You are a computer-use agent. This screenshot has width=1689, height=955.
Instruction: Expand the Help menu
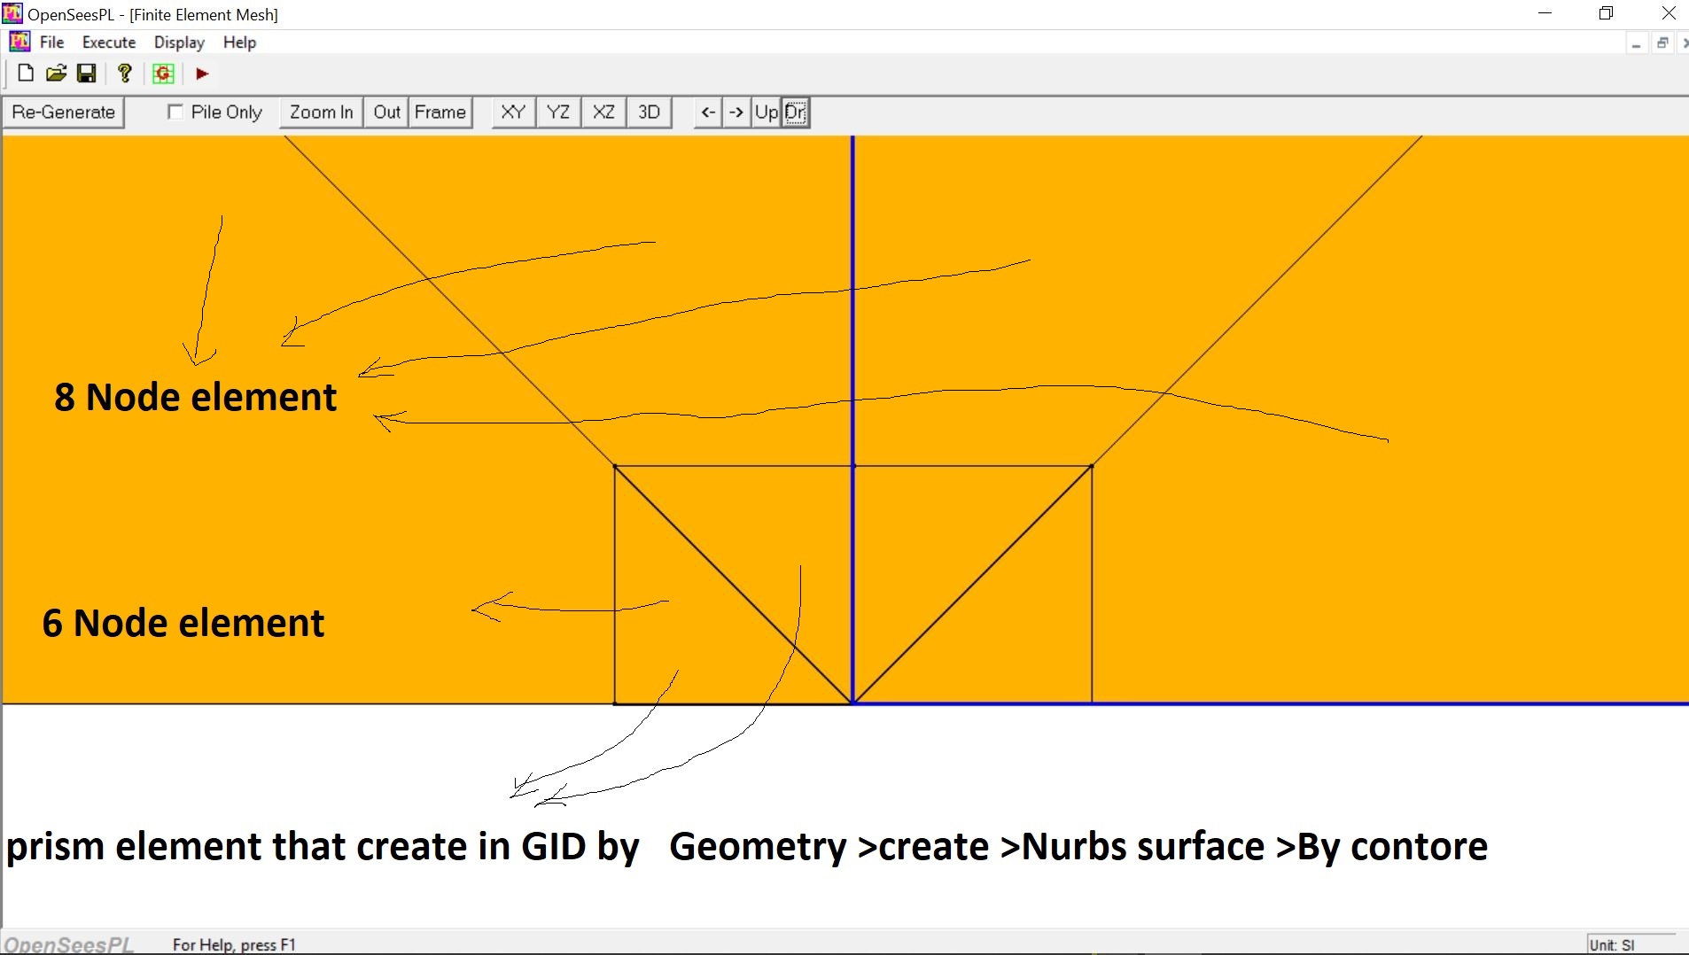pos(239,42)
